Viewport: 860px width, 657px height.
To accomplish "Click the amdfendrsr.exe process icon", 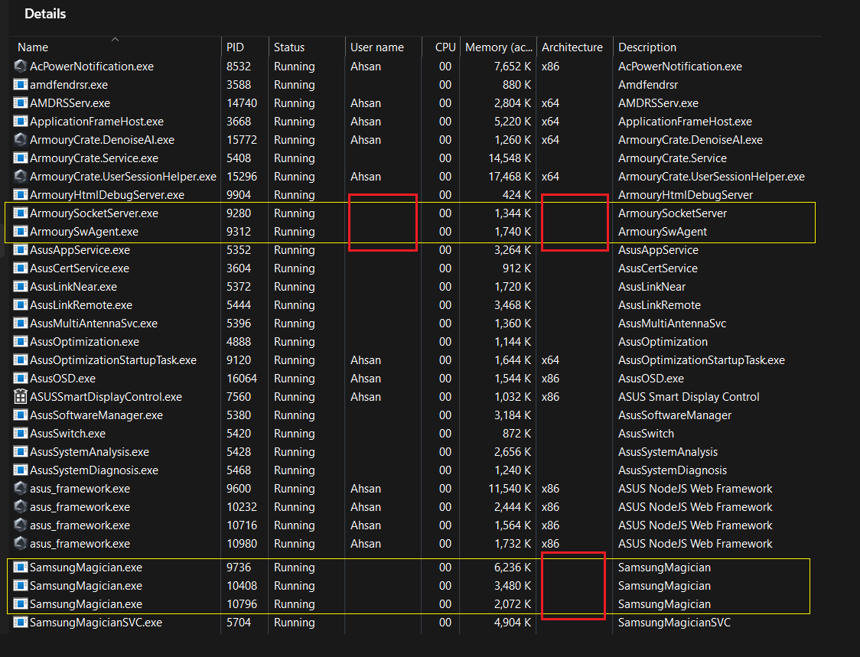I will coord(21,84).
